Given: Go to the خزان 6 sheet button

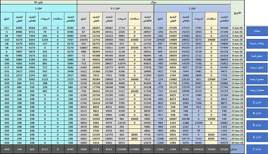Looking at the screenshot, I should [x=257, y=125].
